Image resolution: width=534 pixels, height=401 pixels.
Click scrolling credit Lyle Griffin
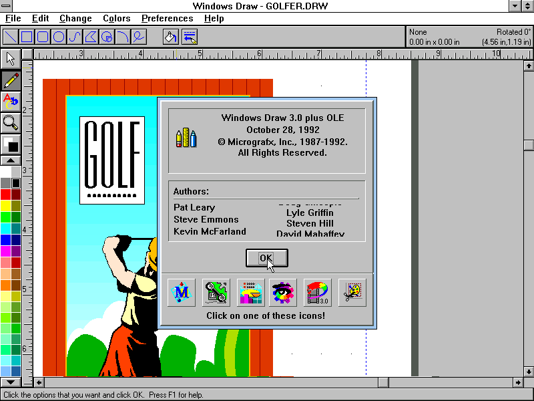tap(310, 213)
